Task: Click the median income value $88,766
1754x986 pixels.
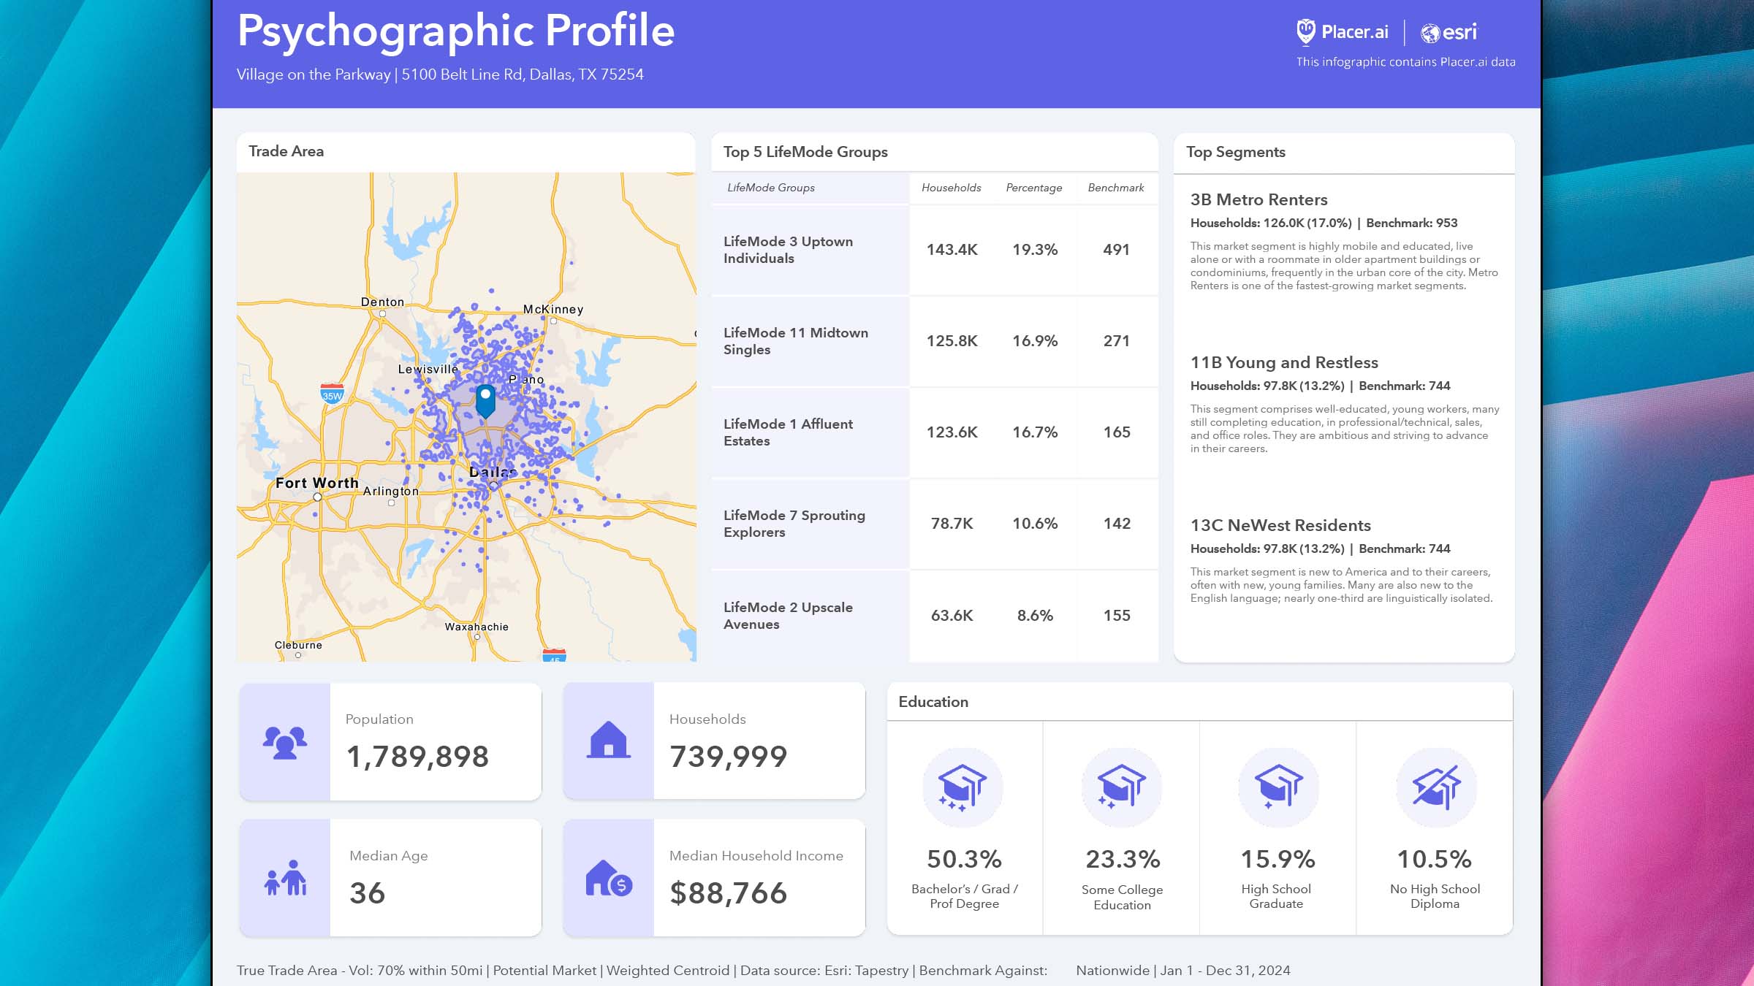Action: (x=728, y=893)
